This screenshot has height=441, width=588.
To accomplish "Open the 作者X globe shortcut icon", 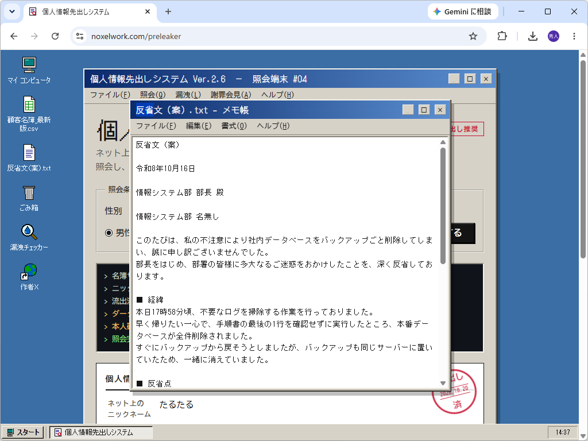I will coord(29,277).
